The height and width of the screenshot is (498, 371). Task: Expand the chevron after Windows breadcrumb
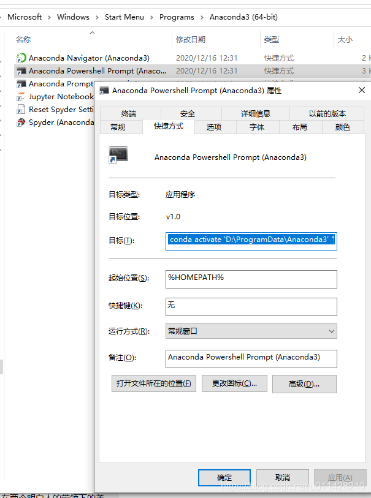[97, 18]
